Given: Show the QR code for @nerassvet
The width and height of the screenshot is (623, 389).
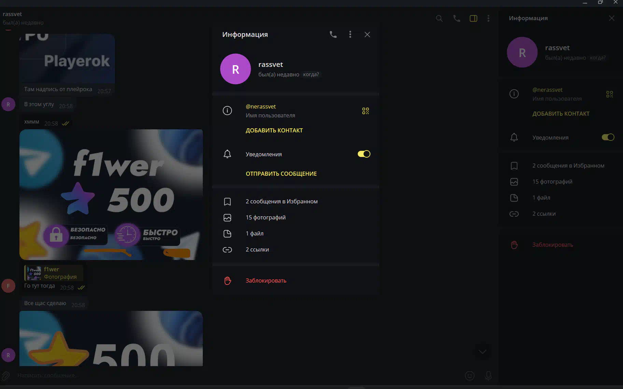Looking at the screenshot, I should click(366, 111).
